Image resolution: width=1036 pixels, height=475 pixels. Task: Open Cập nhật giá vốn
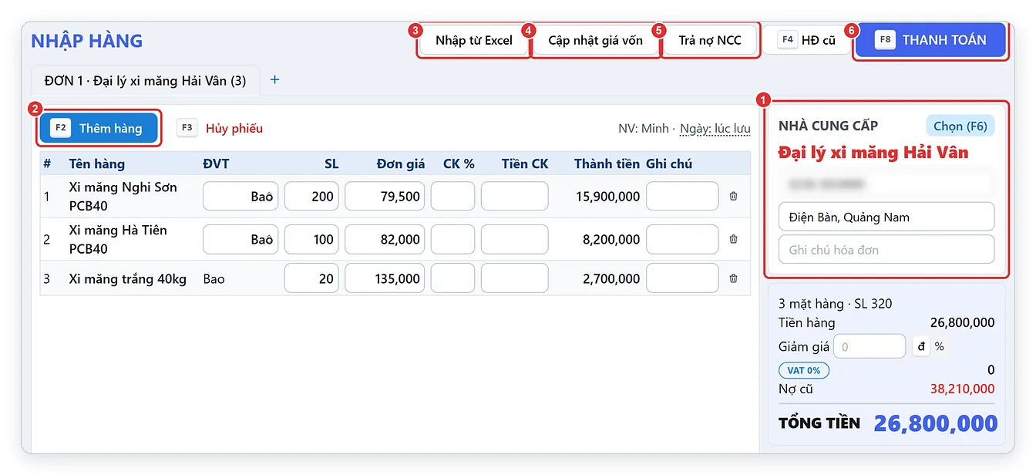coord(595,40)
